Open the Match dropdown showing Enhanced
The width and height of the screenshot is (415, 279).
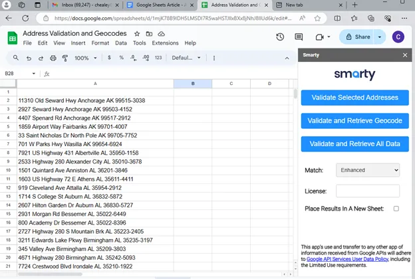click(367, 171)
